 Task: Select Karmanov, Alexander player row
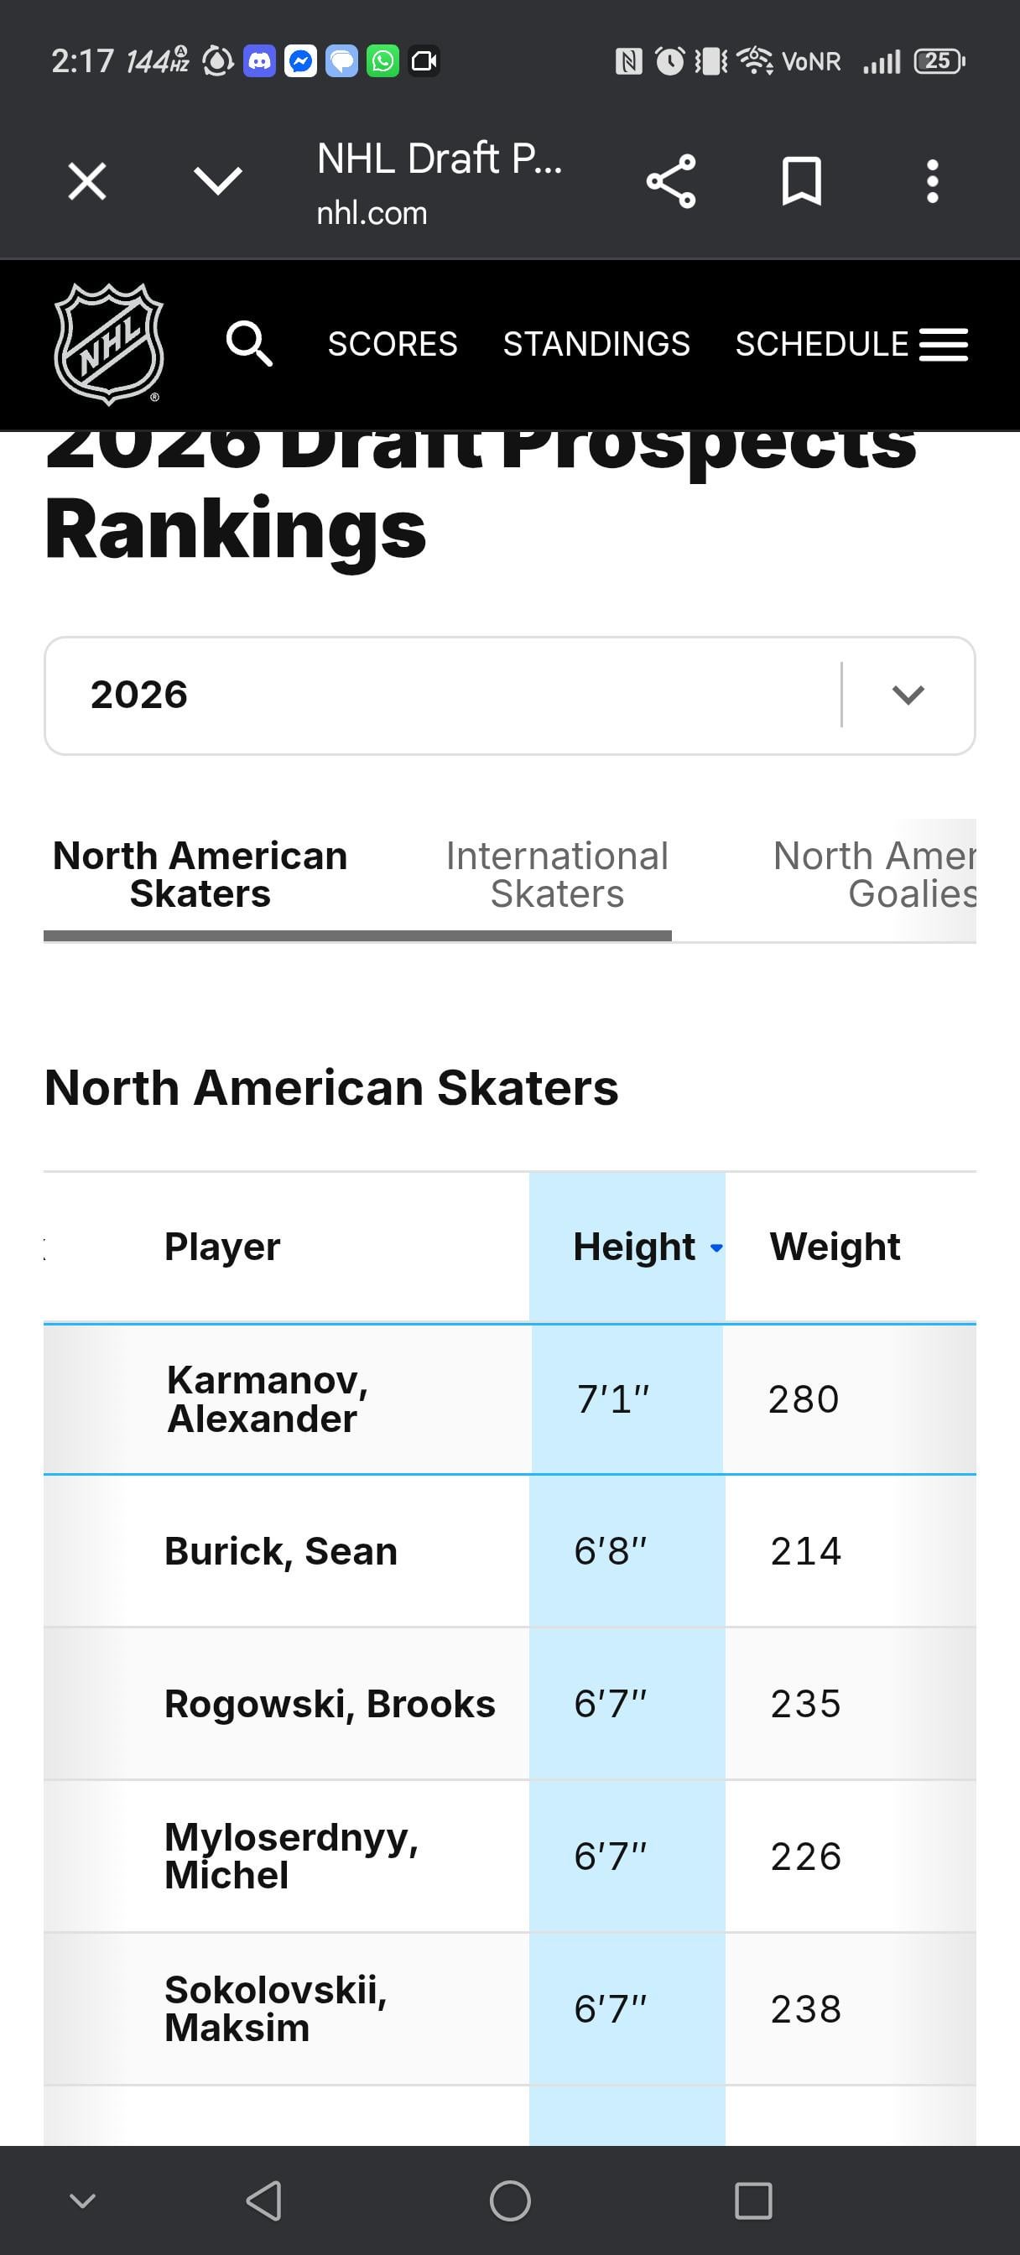(267, 1398)
